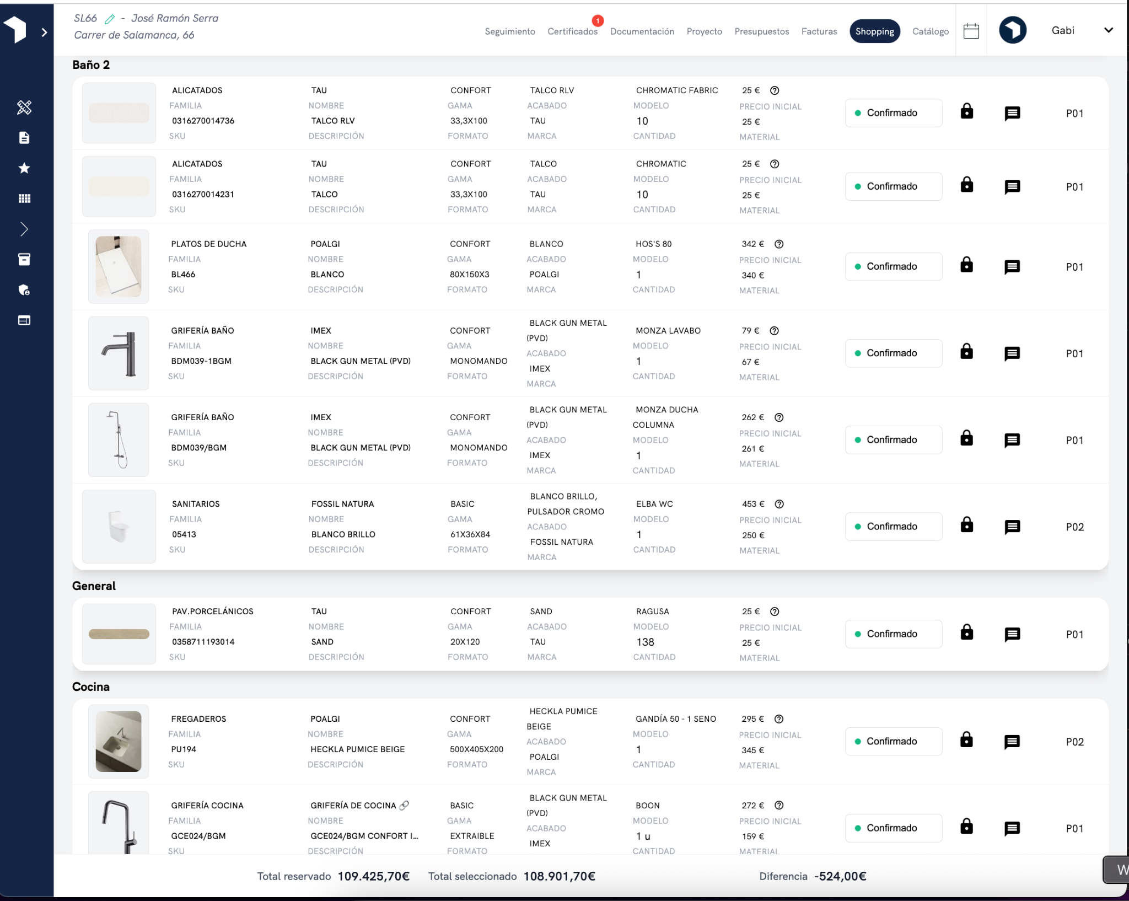
Task: Go to the Catálogo section
Action: tap(930, 31)
